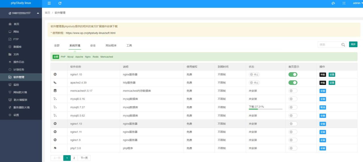This screenshot has height=162, width=363.
Task: Go to the 下一页 next page
Action: click(x=84, y=158)
